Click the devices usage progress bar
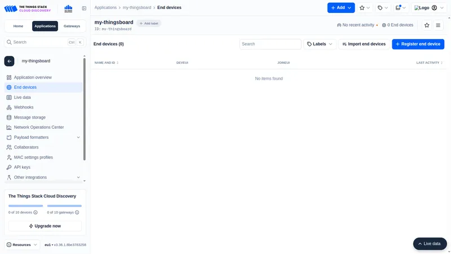The height and width of the screenshot is (254, 451). [25, 206]
